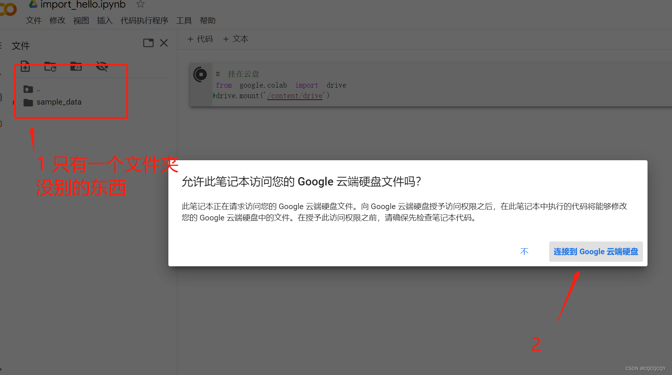The height and width of the screenshot is (375, 672).
Task: Click the code comment line 挂在云盘
Action: coord(238,74)
